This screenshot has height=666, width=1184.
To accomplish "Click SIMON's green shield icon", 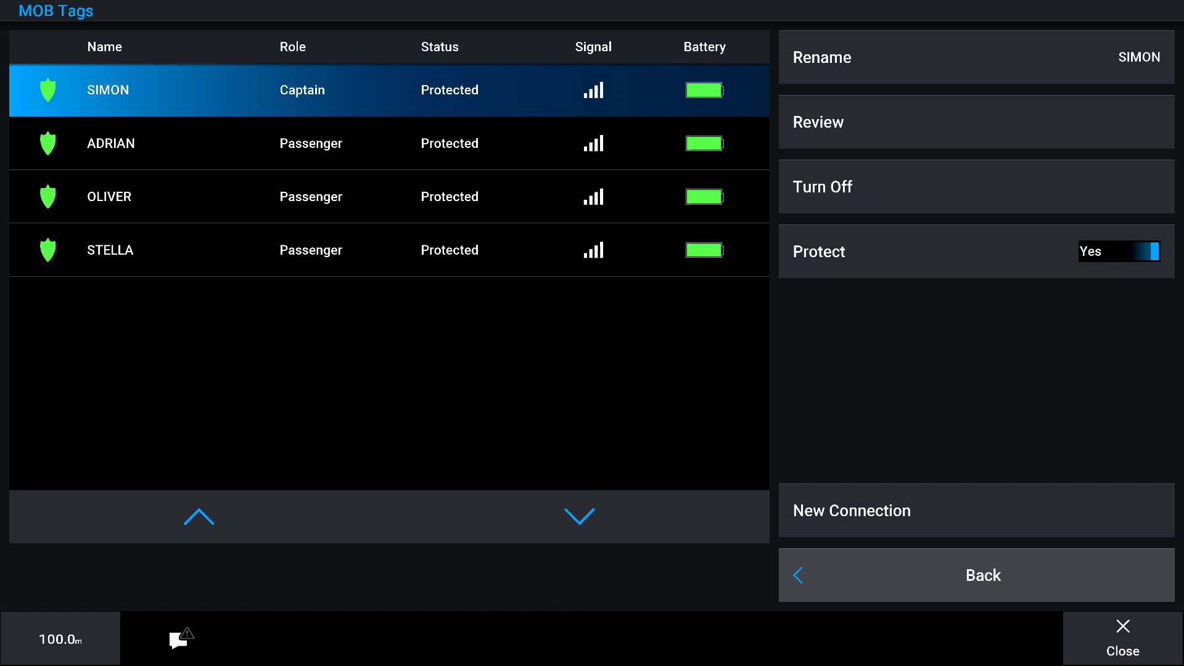I will [47, 90].
